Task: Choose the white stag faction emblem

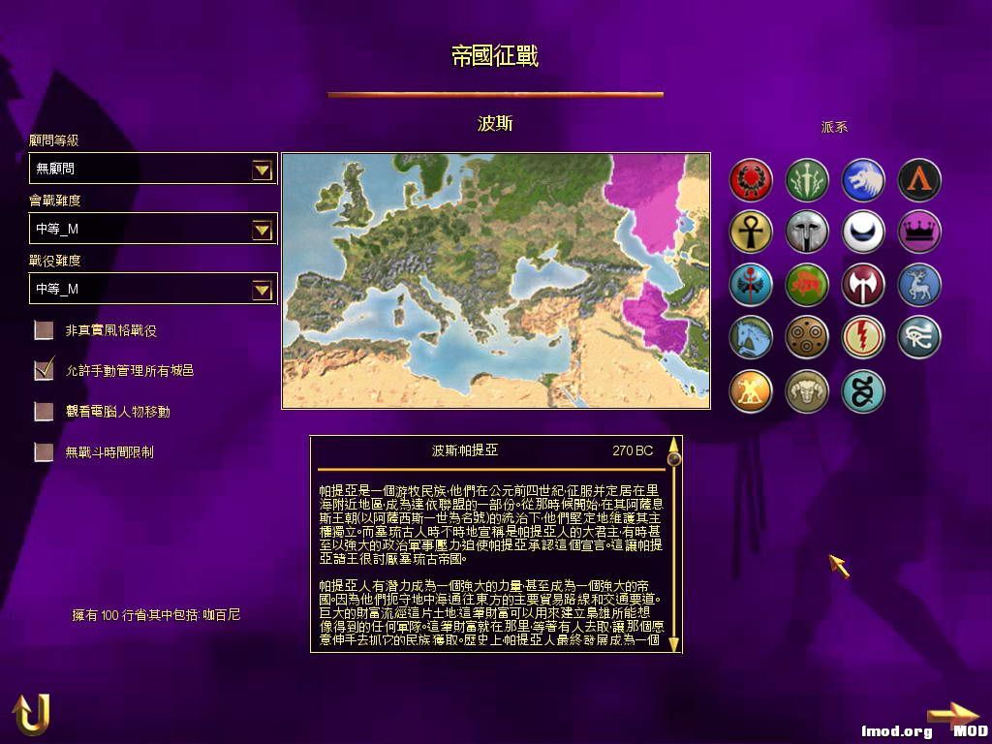Action: click(919, 285)
